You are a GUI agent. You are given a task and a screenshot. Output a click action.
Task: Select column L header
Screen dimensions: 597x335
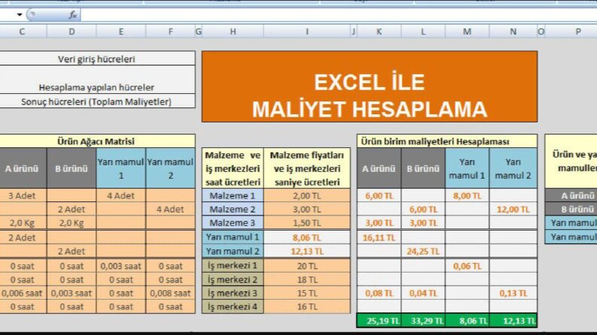[423, 32]
